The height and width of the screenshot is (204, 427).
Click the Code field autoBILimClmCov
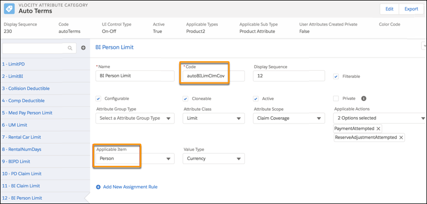coord(214,76)
